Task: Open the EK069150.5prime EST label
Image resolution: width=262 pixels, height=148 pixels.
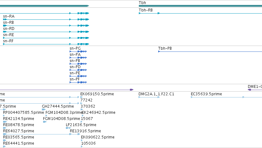Action: (x=97, y=94)
